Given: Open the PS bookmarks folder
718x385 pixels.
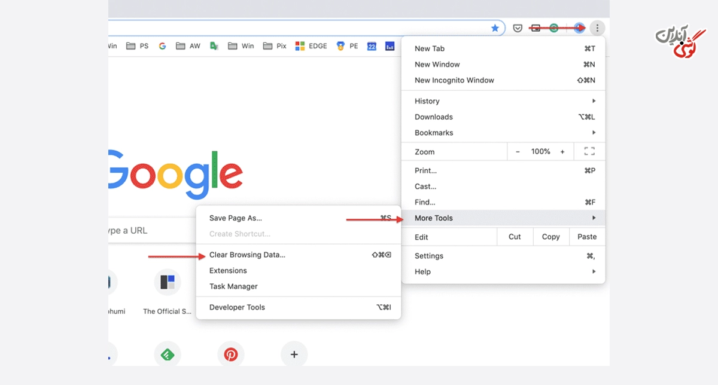Looking at the screenshot, I should 138,45.
